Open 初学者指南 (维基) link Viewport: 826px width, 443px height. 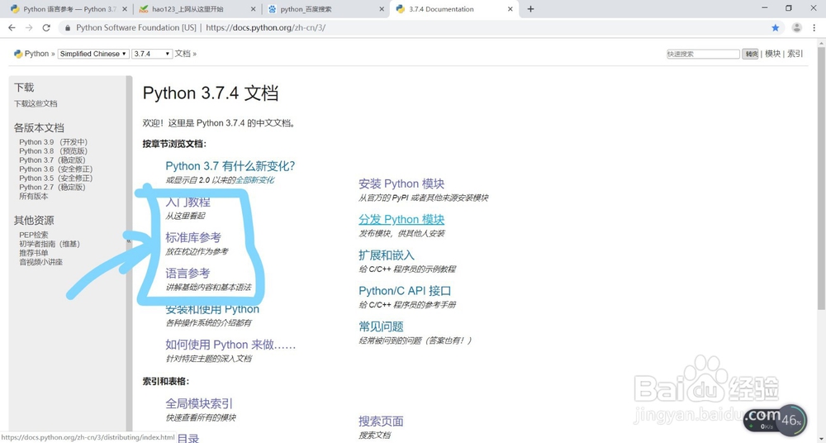[x=50, y=244]
